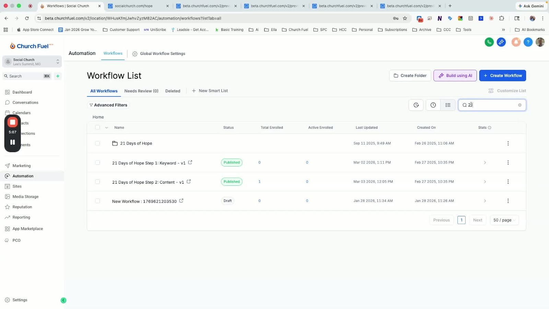Select the All Workflows tab
Image resolution: width=549 pixels, height=309 pixels.
tap(104, 91)
